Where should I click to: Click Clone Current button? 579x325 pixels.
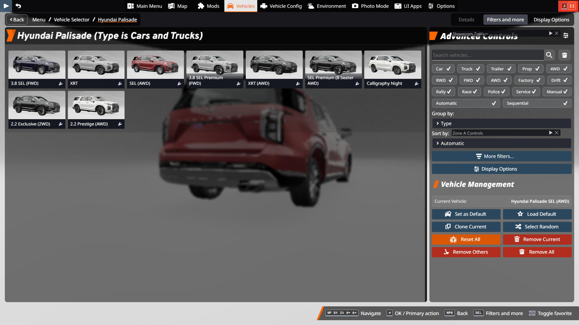coord(466,227)
